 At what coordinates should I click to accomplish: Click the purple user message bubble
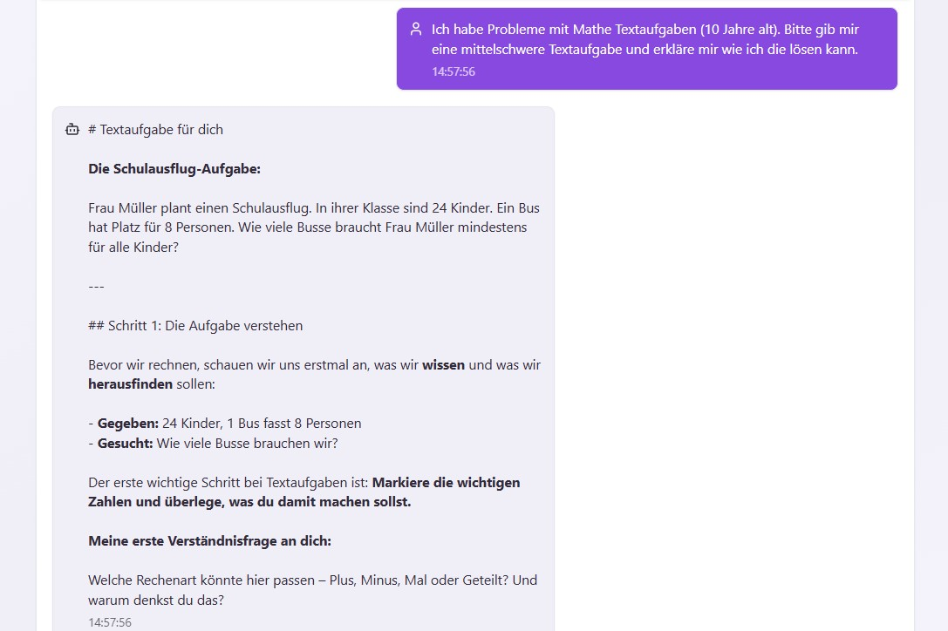pos(645,48)
